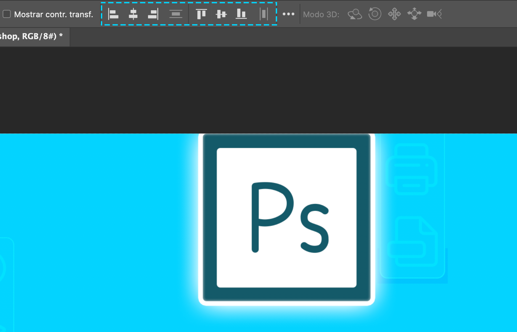Select 3D zoom video camera tool

434,14
